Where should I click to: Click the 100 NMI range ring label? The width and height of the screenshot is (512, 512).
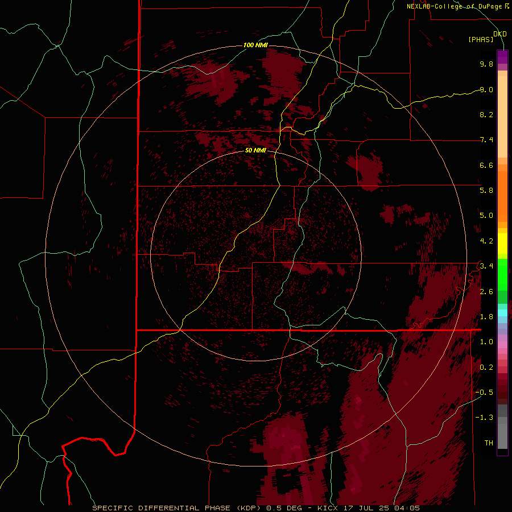(x=255, y=45)
